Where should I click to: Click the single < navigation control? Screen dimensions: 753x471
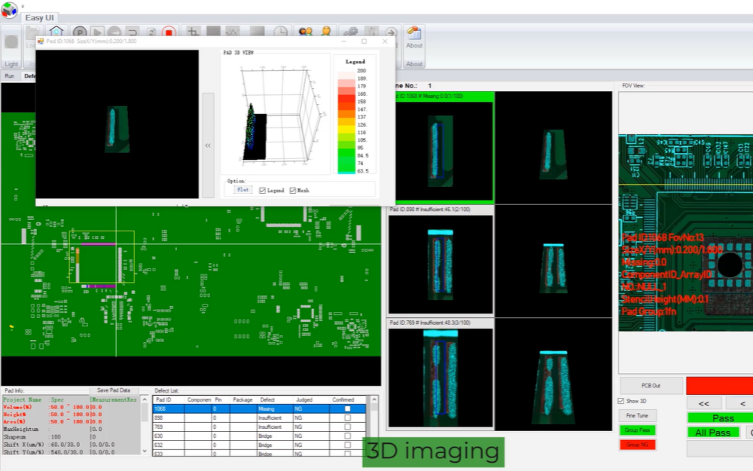742,403
